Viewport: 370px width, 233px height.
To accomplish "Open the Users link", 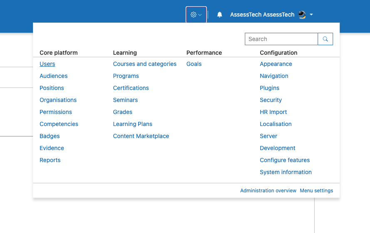I will (x=47, y=64).
